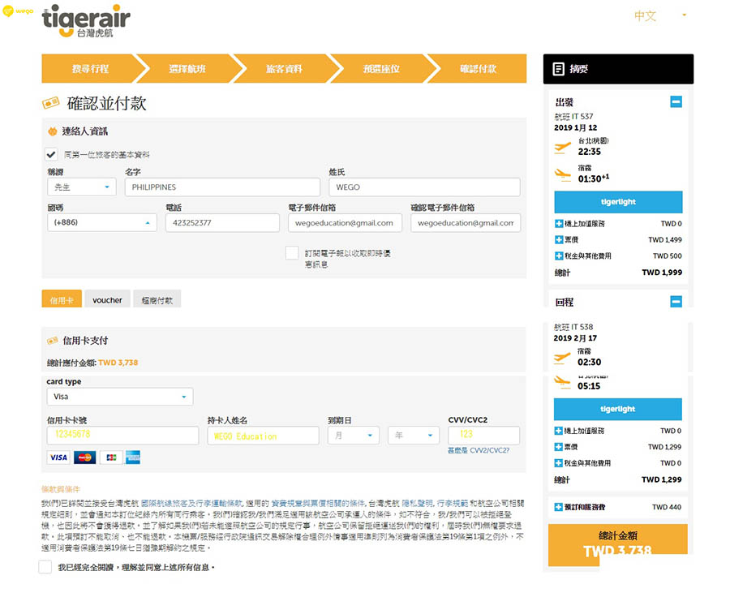
Task: Click the MasterCard logo
Action: tap(84, 457)
